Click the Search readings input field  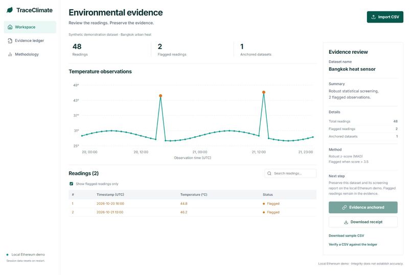(290, 174)
